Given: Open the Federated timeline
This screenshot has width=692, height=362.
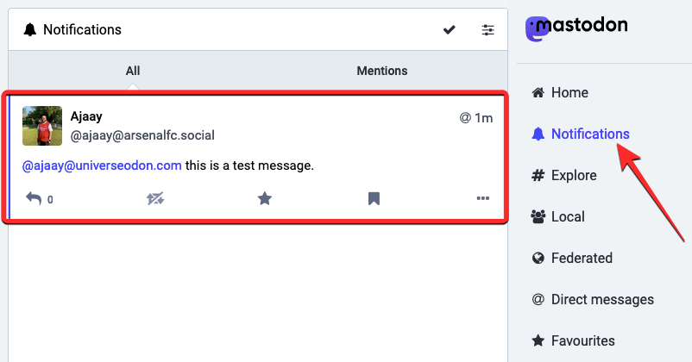Looking at the screenshot, I should (x=581, y=258).
